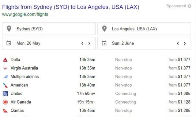Move return date back one day

(x=178, y=43)
